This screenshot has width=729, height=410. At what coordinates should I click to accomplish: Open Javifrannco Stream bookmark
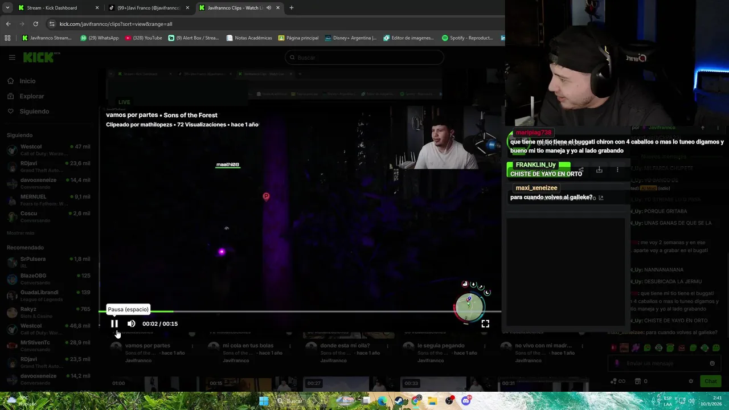click(x=47, y=38)
